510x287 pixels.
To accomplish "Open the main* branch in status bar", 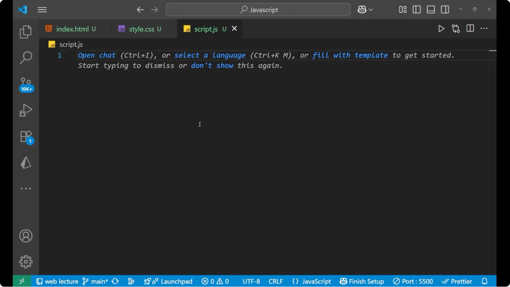I will click(96, 281).
